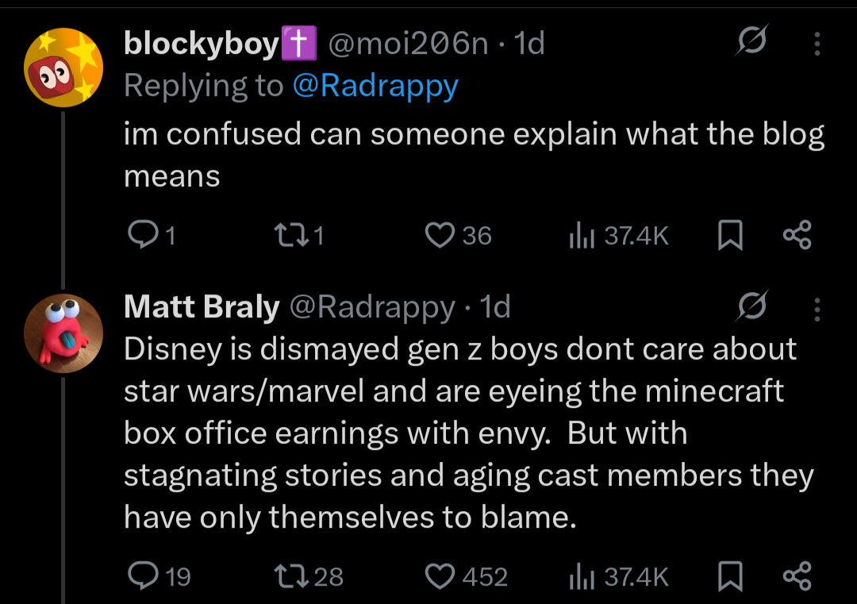Bookmark Matt Braly's tweet
This screenshot has height=604, width=857.
[729, 575]
